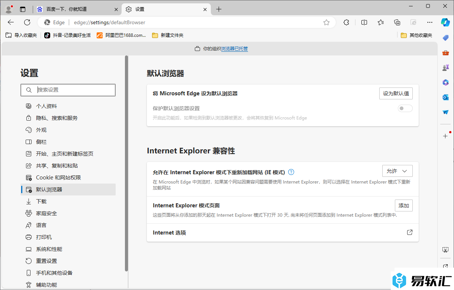Open the Tools briefcase sidebar icon
The height and width of the screenshot is (290, 454).
click(x=445, y=53)
